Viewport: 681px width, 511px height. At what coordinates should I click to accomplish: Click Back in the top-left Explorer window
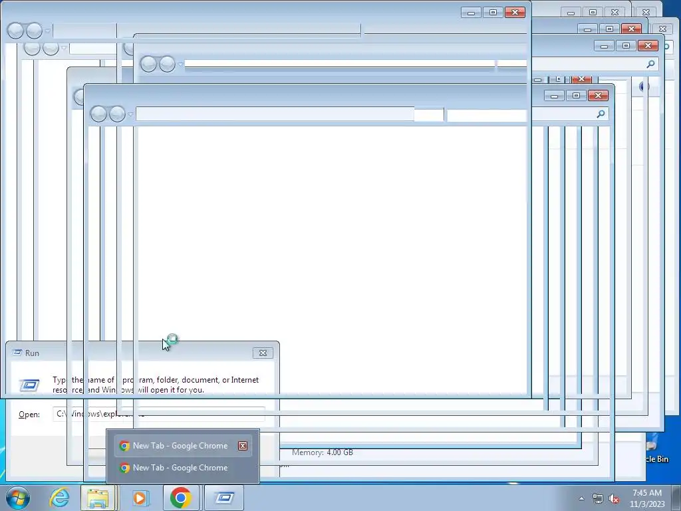[x=16, y=31]
